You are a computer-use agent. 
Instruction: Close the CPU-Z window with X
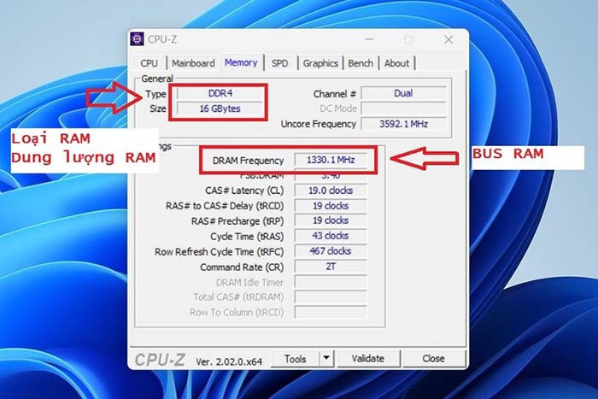pyautogui.click(x=448, y=39)
